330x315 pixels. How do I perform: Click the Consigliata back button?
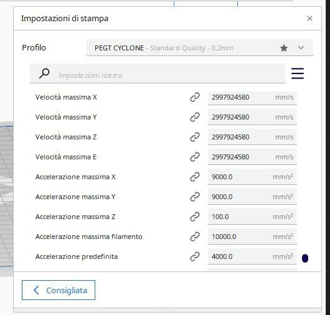coord(59,290)
